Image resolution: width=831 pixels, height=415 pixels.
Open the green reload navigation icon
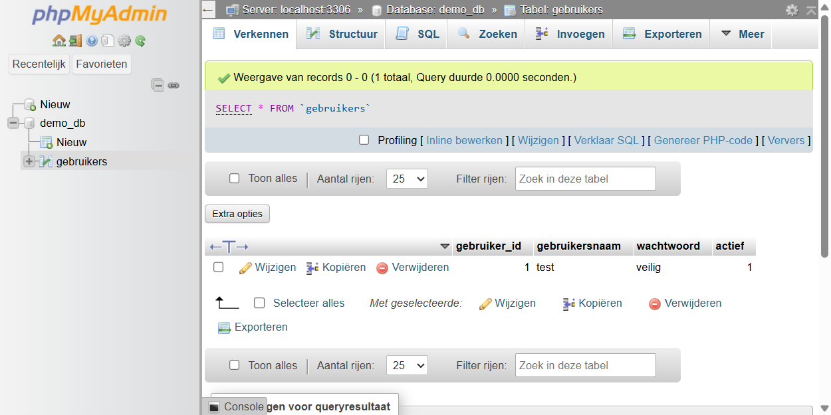point(140,41)
